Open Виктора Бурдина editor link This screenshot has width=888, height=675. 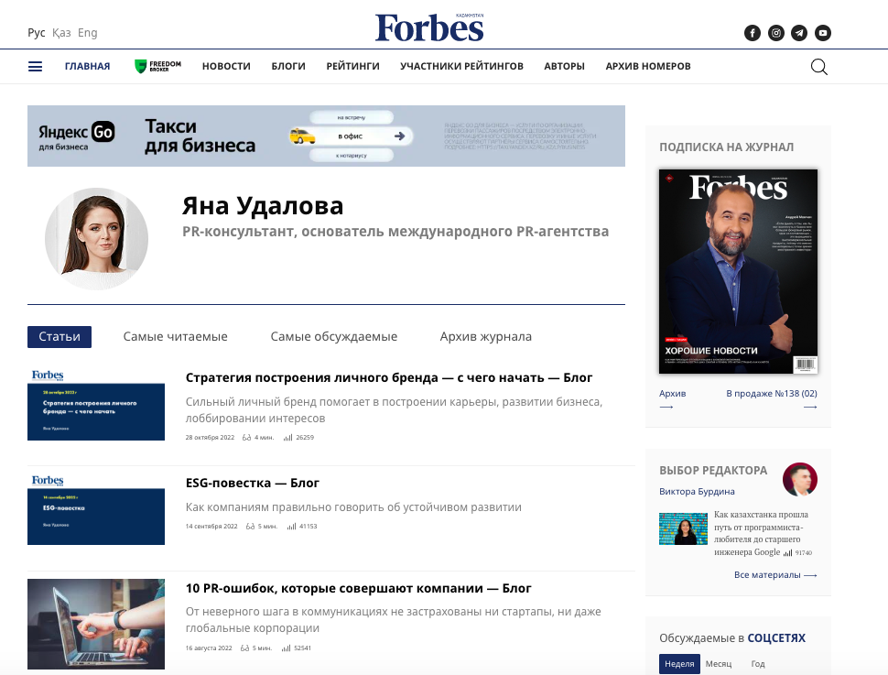[698, 492]
